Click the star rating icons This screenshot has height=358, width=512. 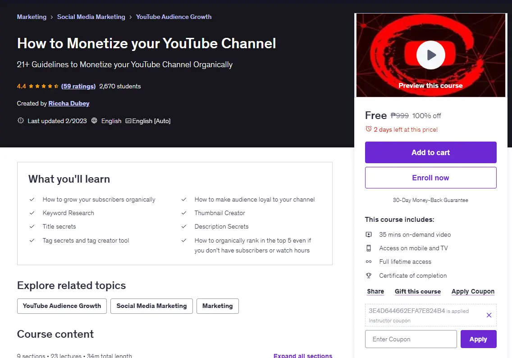(x=43, y=86)
